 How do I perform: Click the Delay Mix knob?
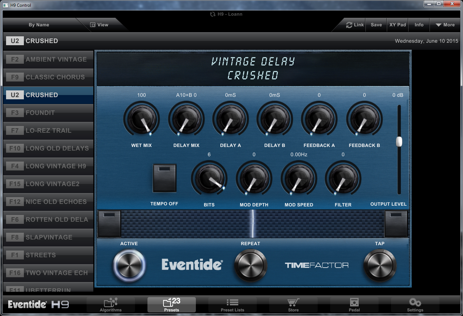pyautogui.click(x=186, y=119)
